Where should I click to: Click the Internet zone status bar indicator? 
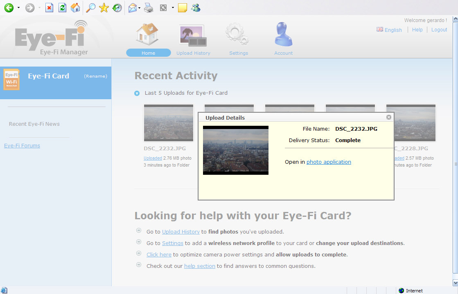click(x=411, y=291)
